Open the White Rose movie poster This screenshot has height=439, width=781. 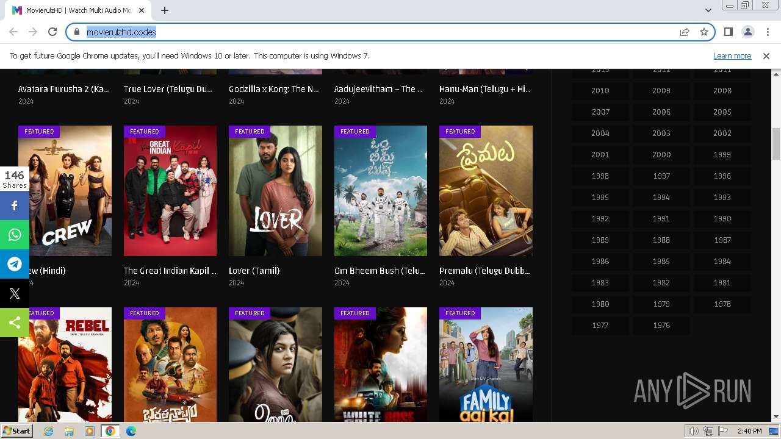coord(381,365)
